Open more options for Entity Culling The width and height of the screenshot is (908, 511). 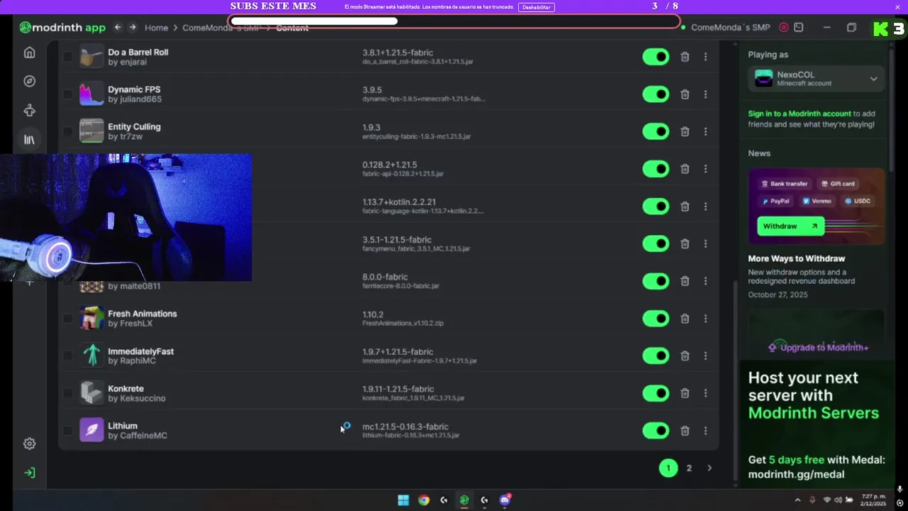[705, 131]
